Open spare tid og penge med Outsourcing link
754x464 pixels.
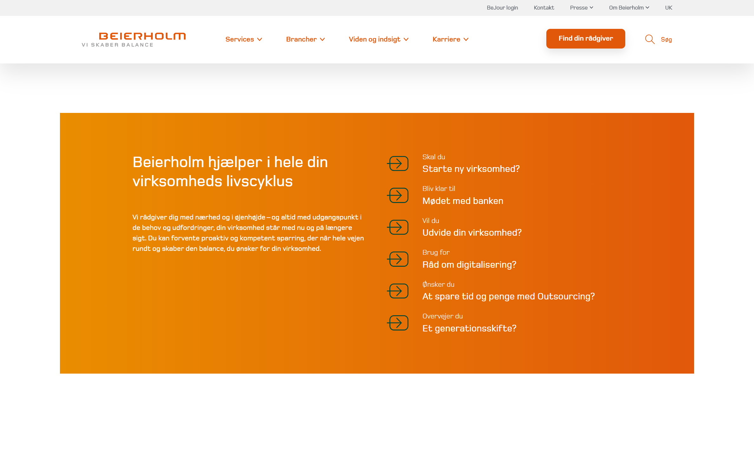508,297
